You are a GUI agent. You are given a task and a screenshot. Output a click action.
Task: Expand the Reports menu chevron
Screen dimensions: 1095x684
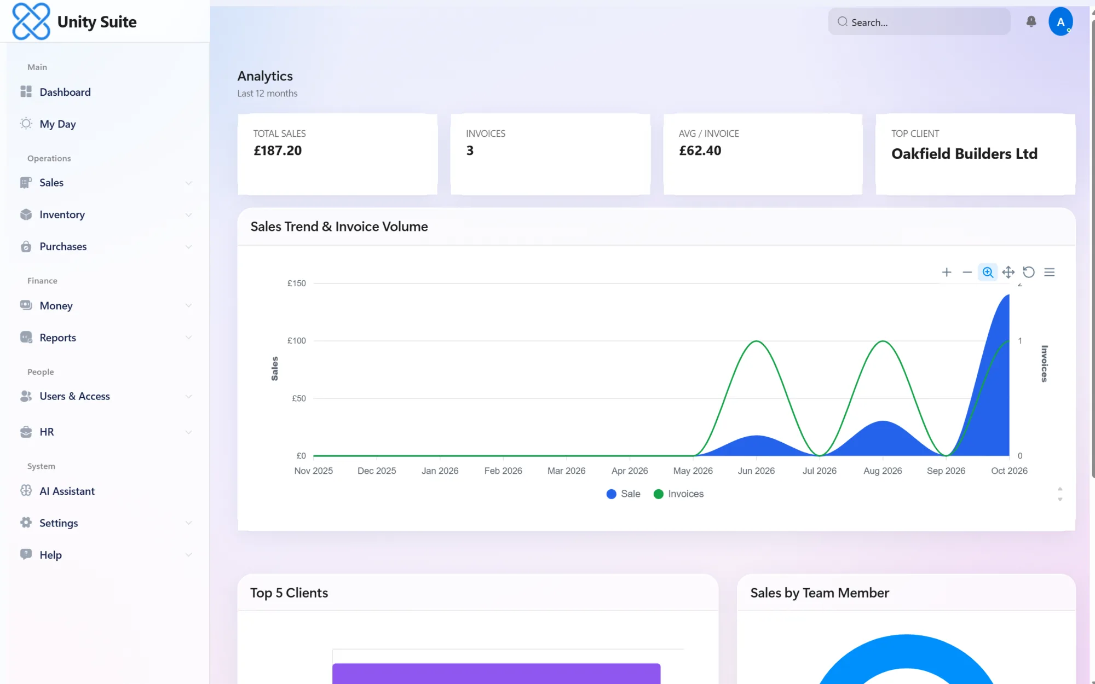click(x=188, y=338)
